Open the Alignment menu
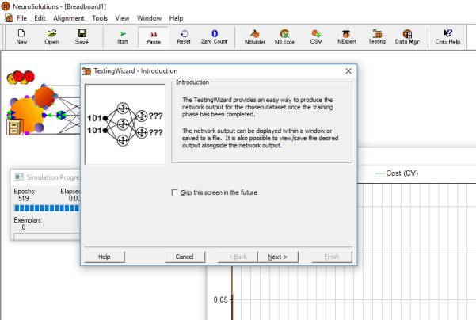476x320 pixels. click(69, 17)
